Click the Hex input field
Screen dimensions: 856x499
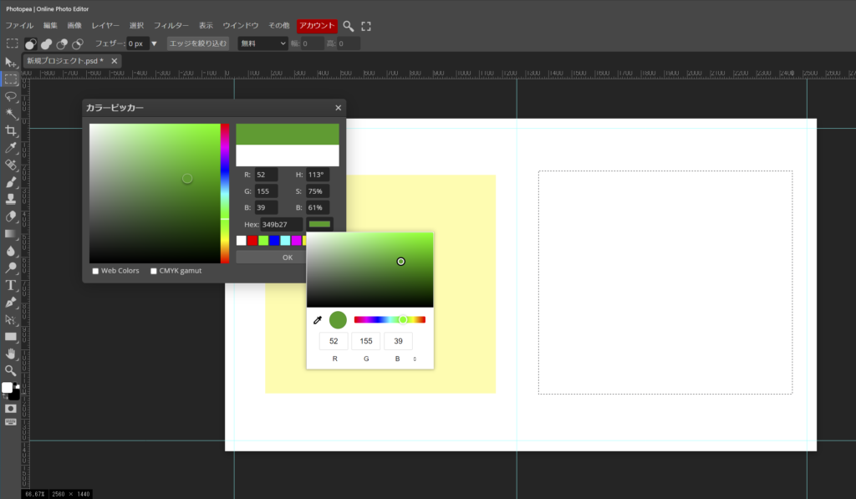281,225
